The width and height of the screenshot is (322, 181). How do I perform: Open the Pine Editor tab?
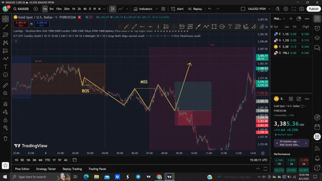[x=22, y=169]
